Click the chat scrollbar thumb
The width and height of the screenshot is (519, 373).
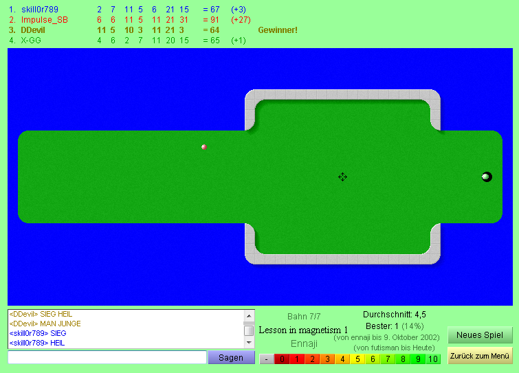[x=249, y=330]
